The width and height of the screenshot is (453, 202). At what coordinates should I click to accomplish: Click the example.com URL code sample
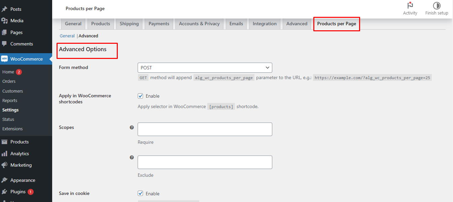(372, 78)
